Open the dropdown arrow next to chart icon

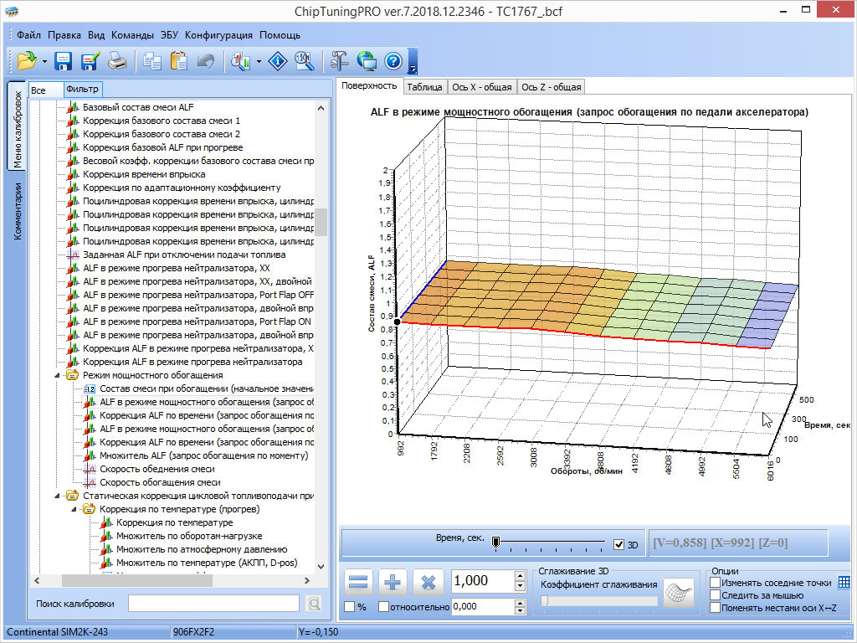point(259,61)
